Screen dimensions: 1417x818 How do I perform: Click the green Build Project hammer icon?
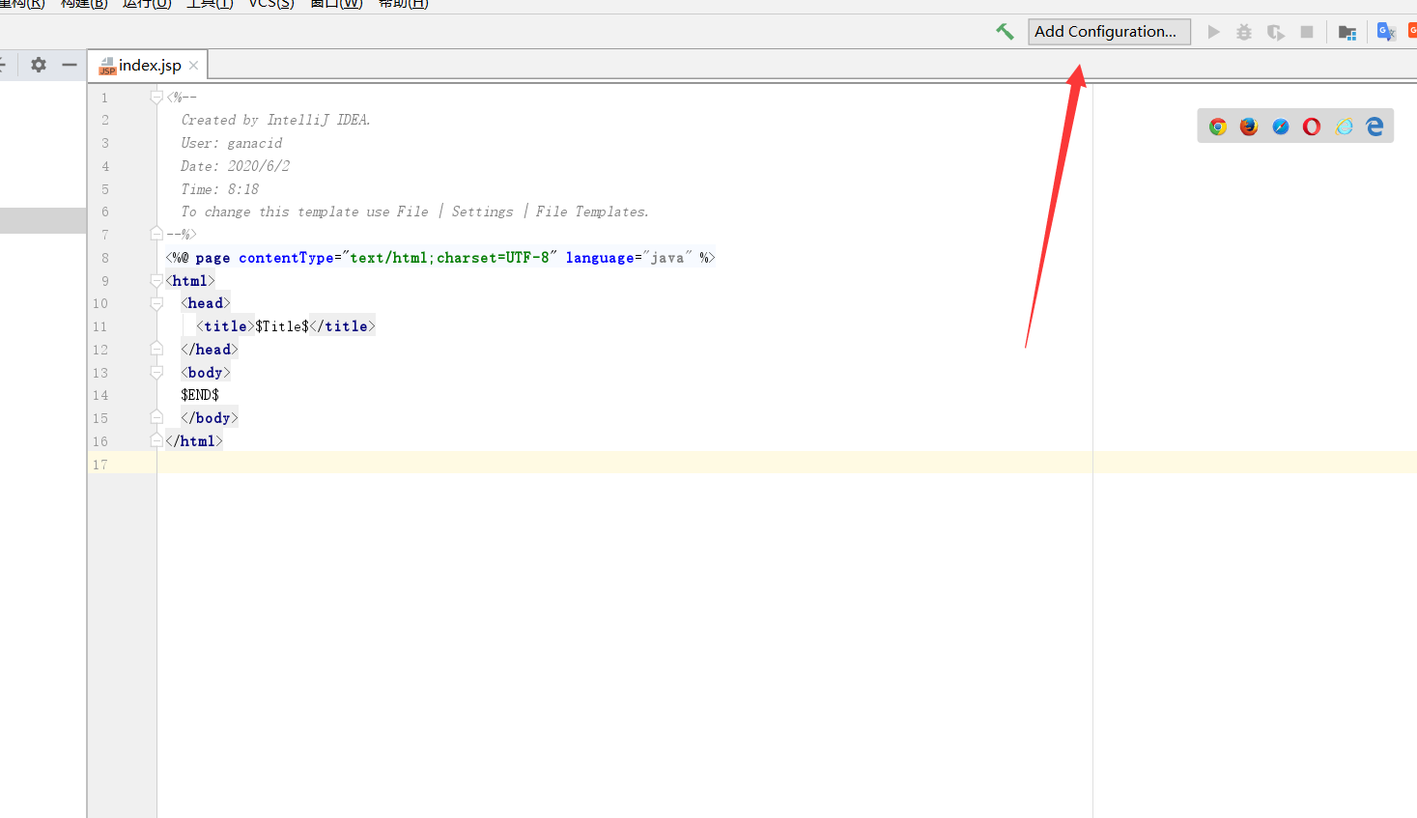tap(1005, 32)
